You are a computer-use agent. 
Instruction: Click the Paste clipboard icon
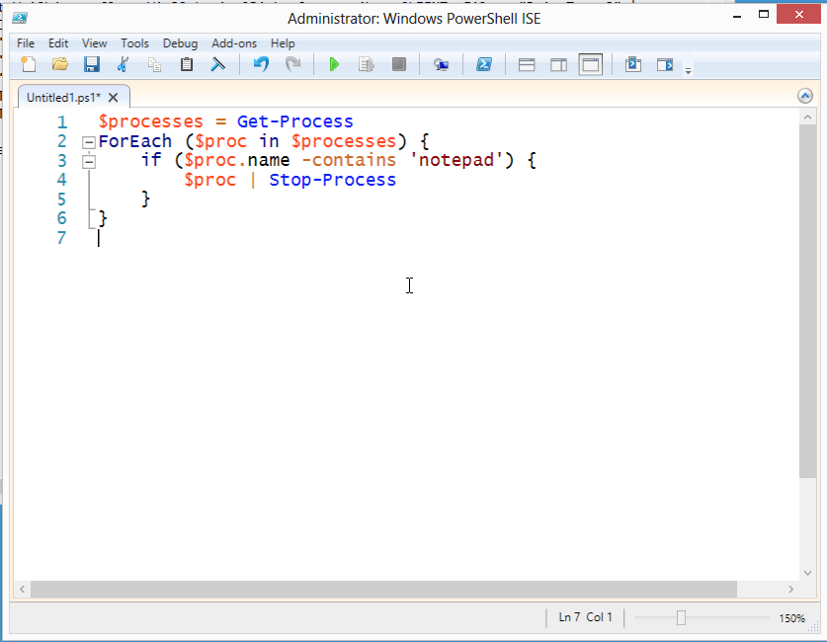[x=186, y=65]
